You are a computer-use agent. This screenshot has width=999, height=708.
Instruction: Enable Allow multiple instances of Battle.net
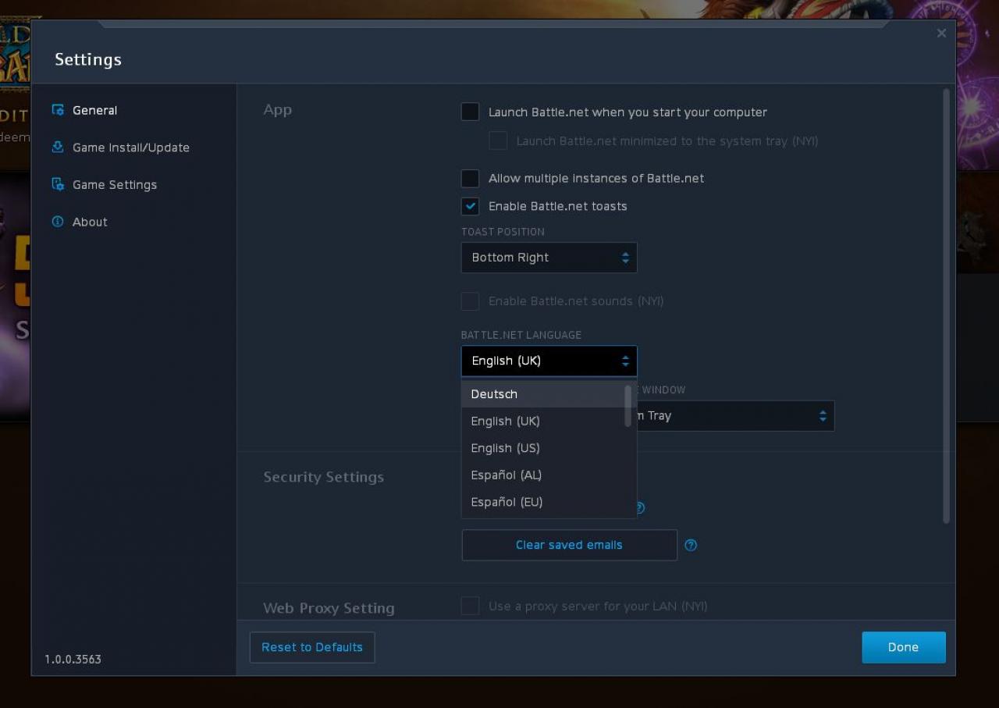470,178
